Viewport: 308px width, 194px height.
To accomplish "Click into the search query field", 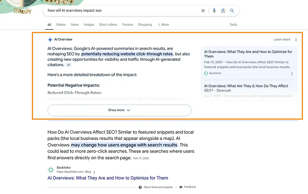I will coord(123,11).
